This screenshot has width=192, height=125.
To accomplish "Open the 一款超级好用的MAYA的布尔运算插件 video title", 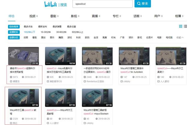I will point(97,70).
